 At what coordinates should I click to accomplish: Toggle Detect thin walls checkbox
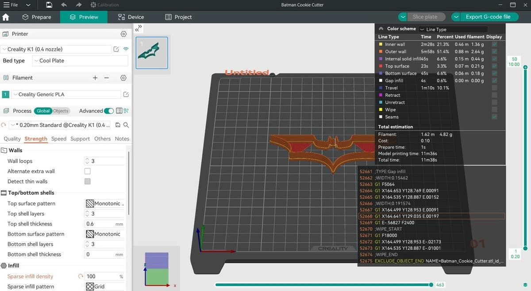[87, 182]
